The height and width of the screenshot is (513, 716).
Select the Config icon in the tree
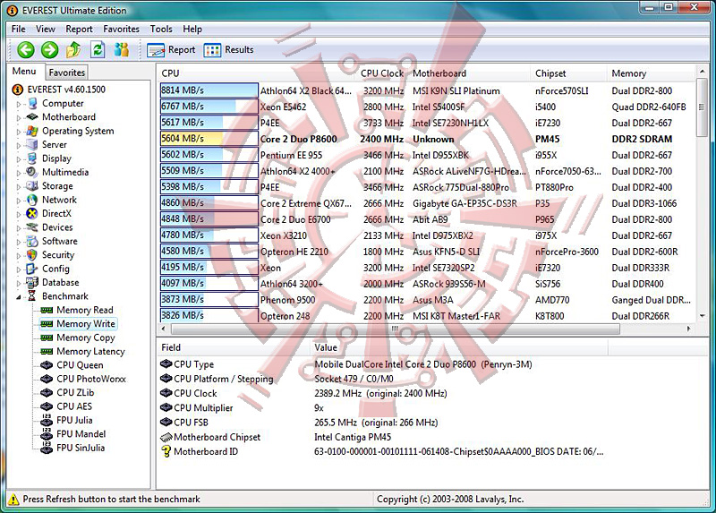click(x=32, y=269)
